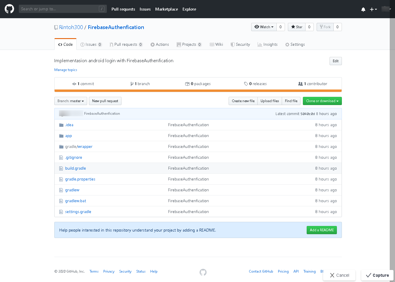Open the plus create-new dropdown in the header
The height and width of the screenshot is (282, 395).
coord(373,9)
